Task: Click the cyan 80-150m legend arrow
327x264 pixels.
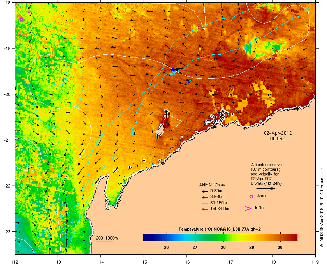Action: tap(205, 203)
